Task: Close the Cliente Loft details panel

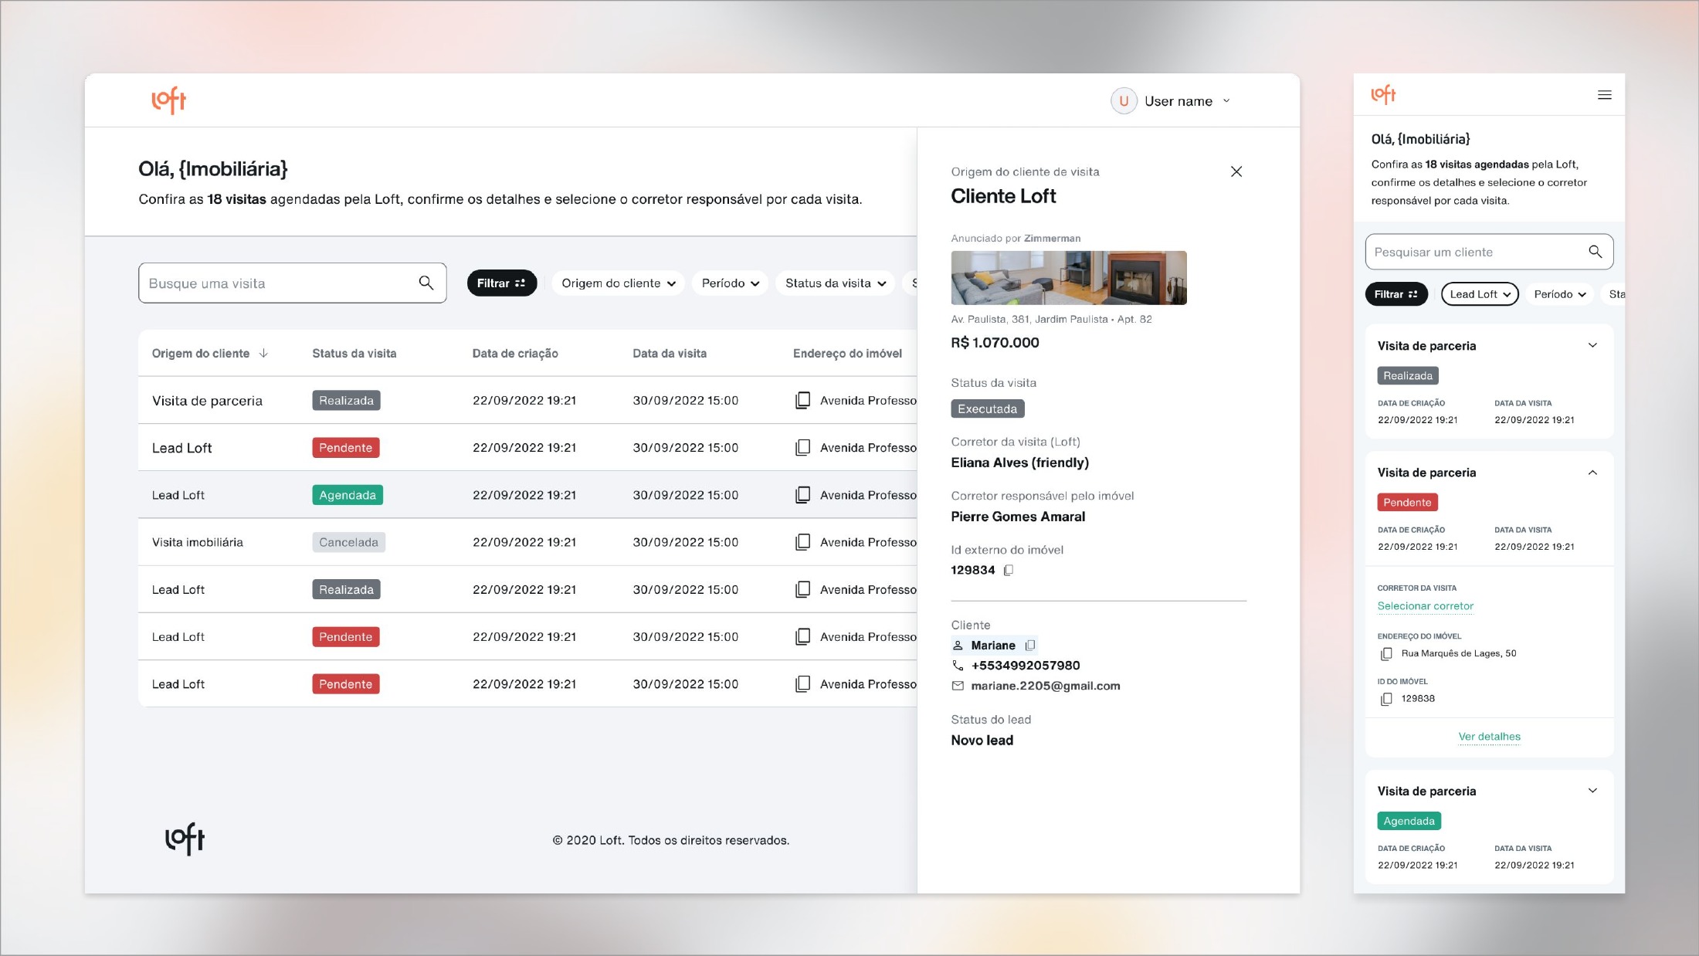Action: coord(1236,171)
